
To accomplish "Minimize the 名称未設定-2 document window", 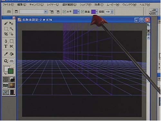I will (x=137, y=20).
